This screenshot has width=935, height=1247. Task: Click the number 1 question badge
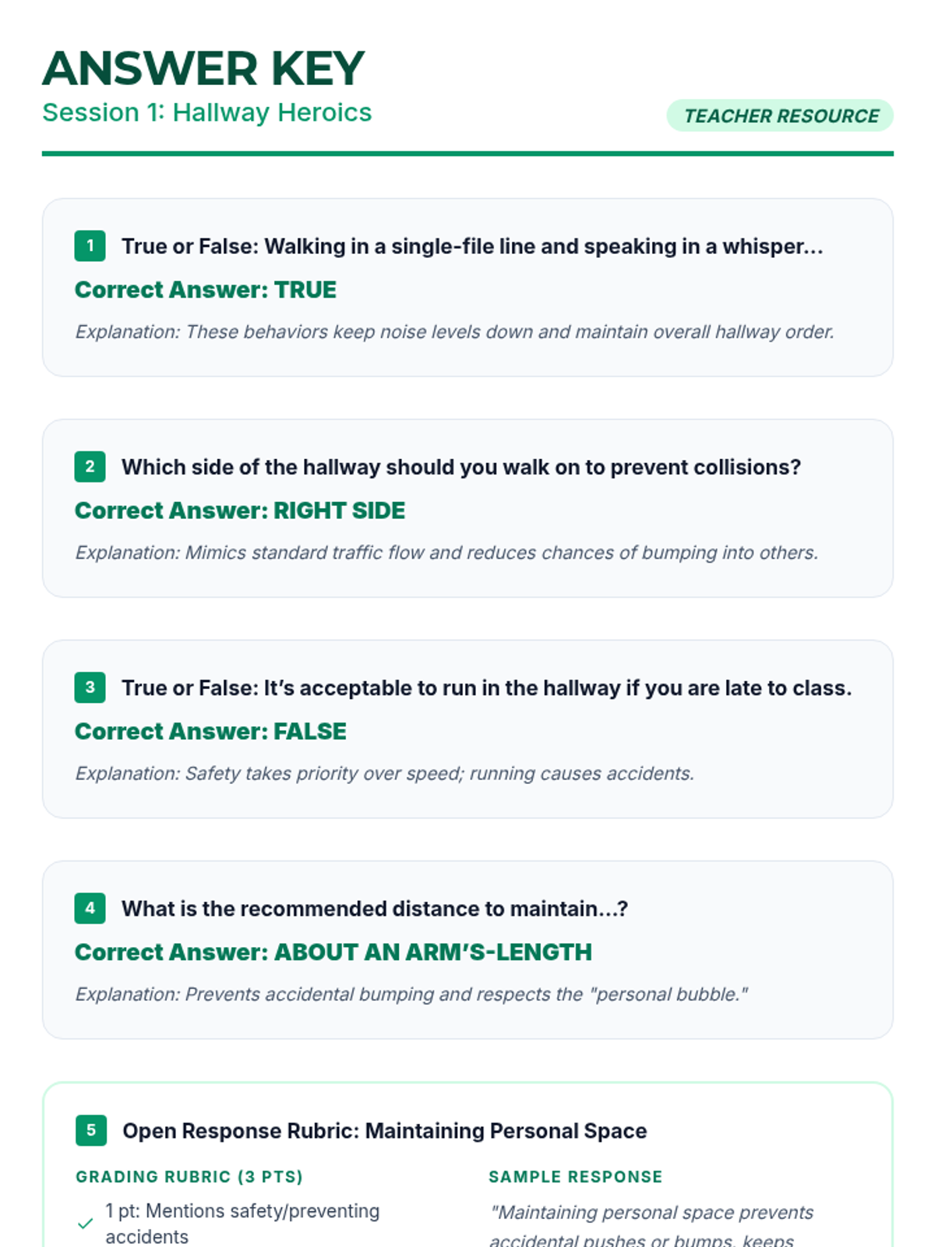(x=90, y=246)
